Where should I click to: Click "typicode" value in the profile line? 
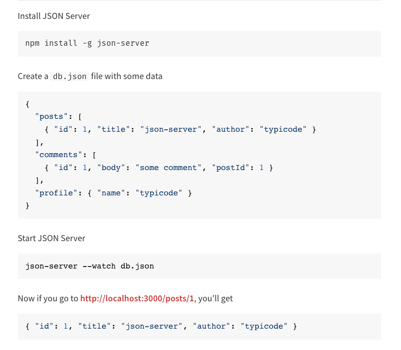159,193
